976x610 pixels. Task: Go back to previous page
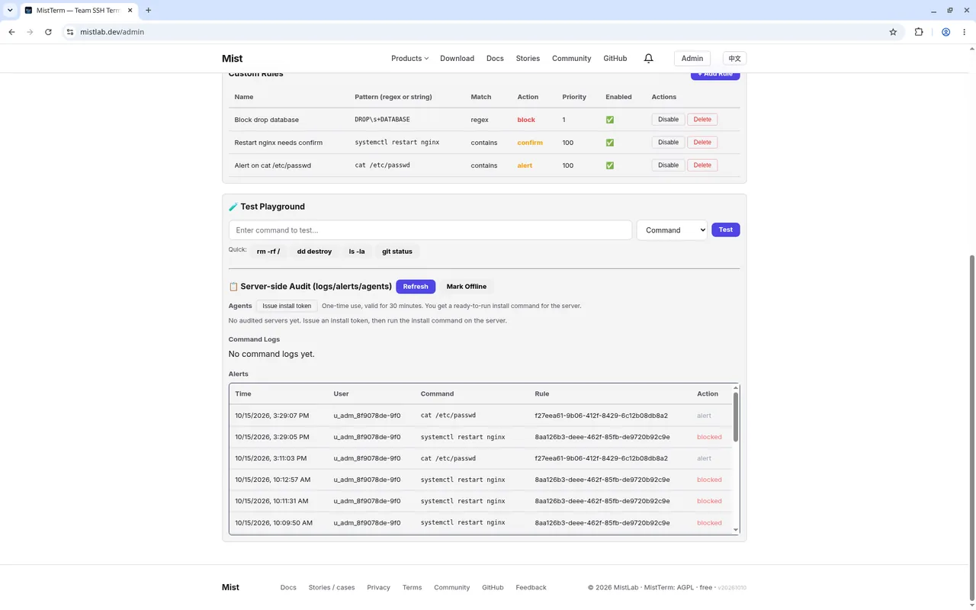coord(11,32)
